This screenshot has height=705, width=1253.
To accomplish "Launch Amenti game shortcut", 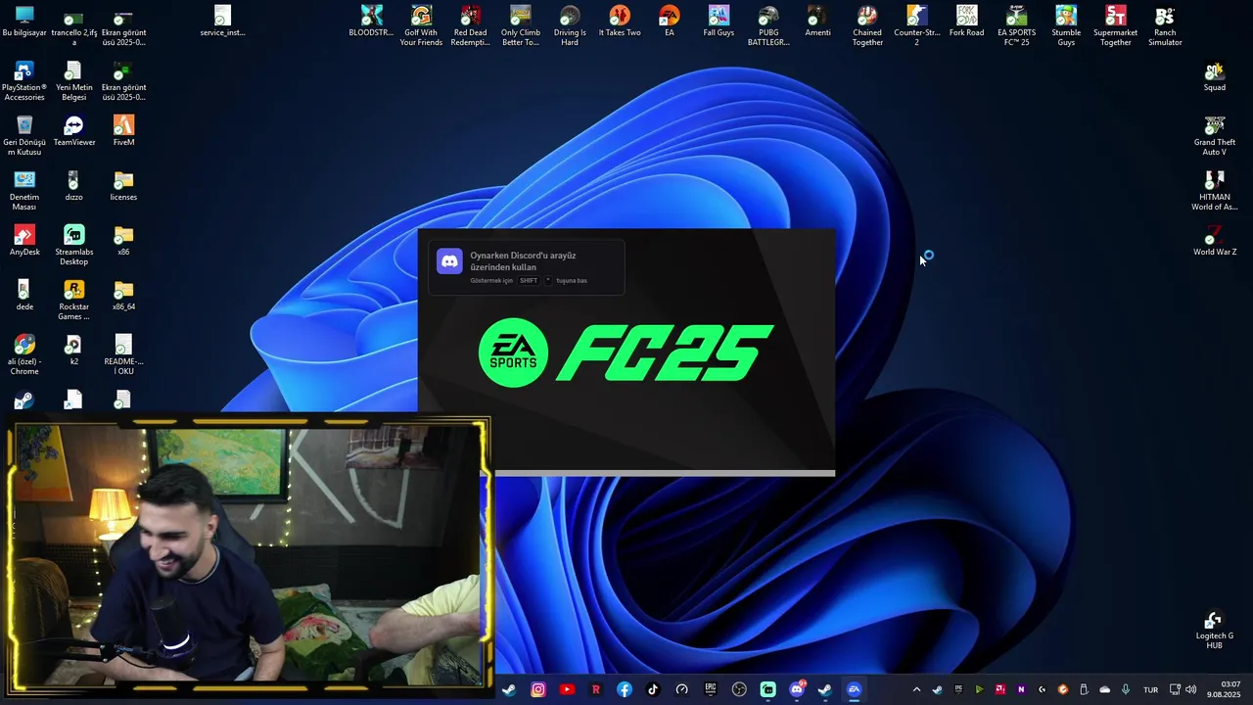I will (817, 22).
